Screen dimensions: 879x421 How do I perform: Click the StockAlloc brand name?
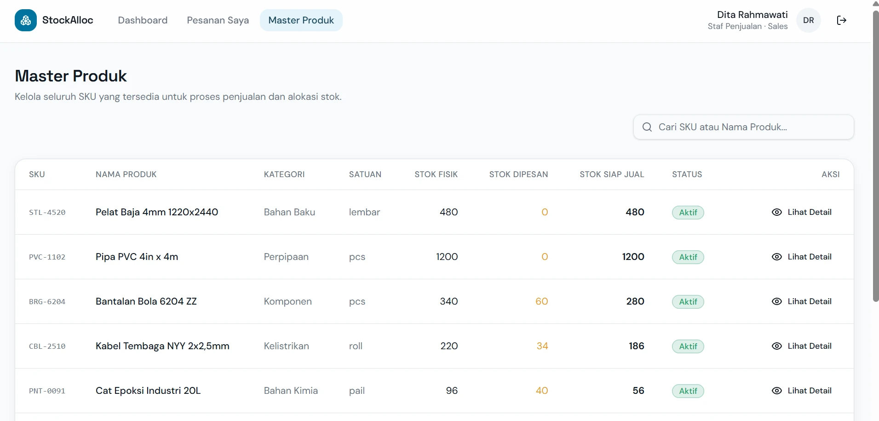(68, 20)
